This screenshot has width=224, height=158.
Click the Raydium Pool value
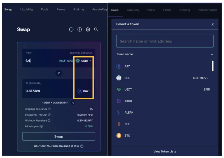click(x=85, y=115)
